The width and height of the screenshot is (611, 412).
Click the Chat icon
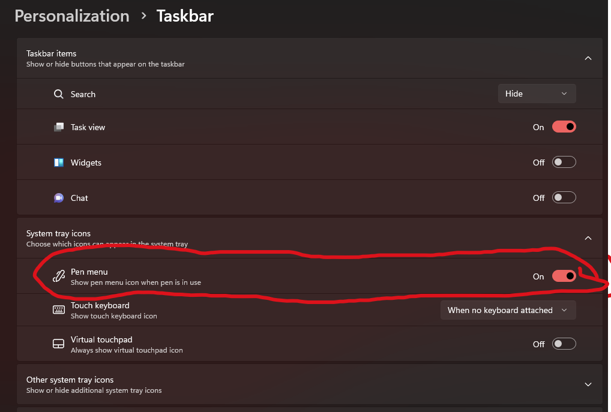point(58,197)
